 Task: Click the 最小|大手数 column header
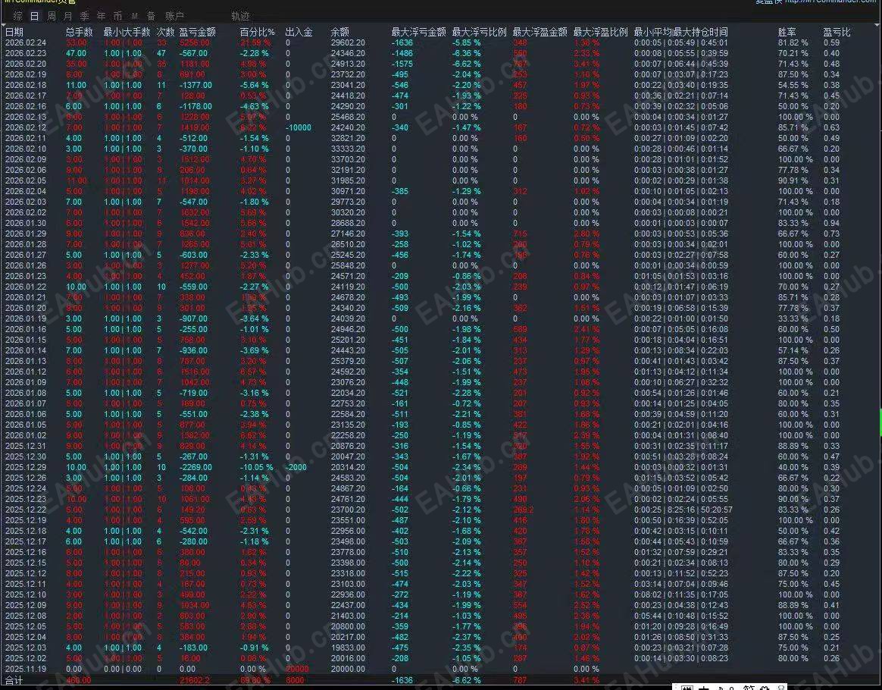(127, 32)
